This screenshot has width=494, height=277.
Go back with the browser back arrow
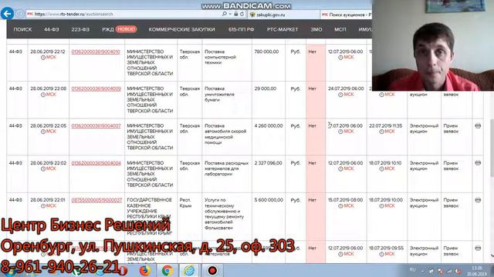(x=7, y=14)
